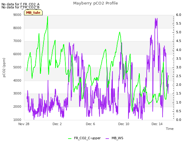Screen dimensions: 192x144
Task: Click the 5.5 right axis tick label
Action: pyautogui.click(x=178, y=23)
